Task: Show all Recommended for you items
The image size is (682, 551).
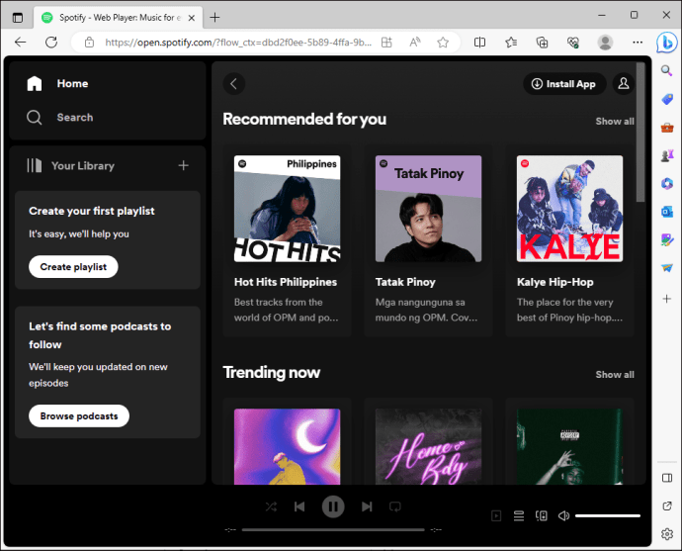Action: pos(615,122)
